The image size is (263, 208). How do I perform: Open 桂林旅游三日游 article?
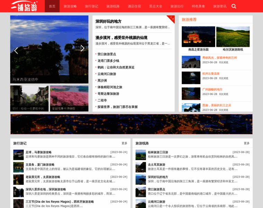pos(158,152)
